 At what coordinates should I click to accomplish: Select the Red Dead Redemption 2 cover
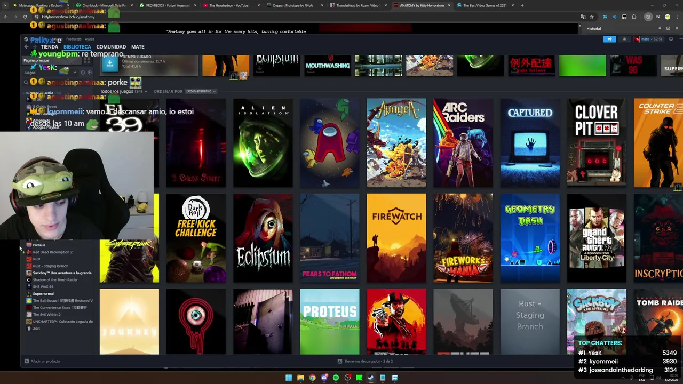coord(396,322)
